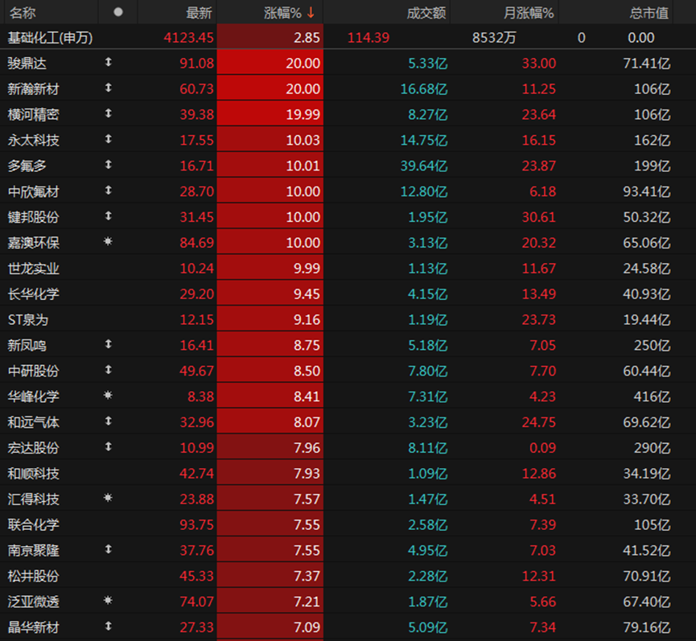Select stock name 晶华新材
696x641 pixels.
tap(33, 627)
